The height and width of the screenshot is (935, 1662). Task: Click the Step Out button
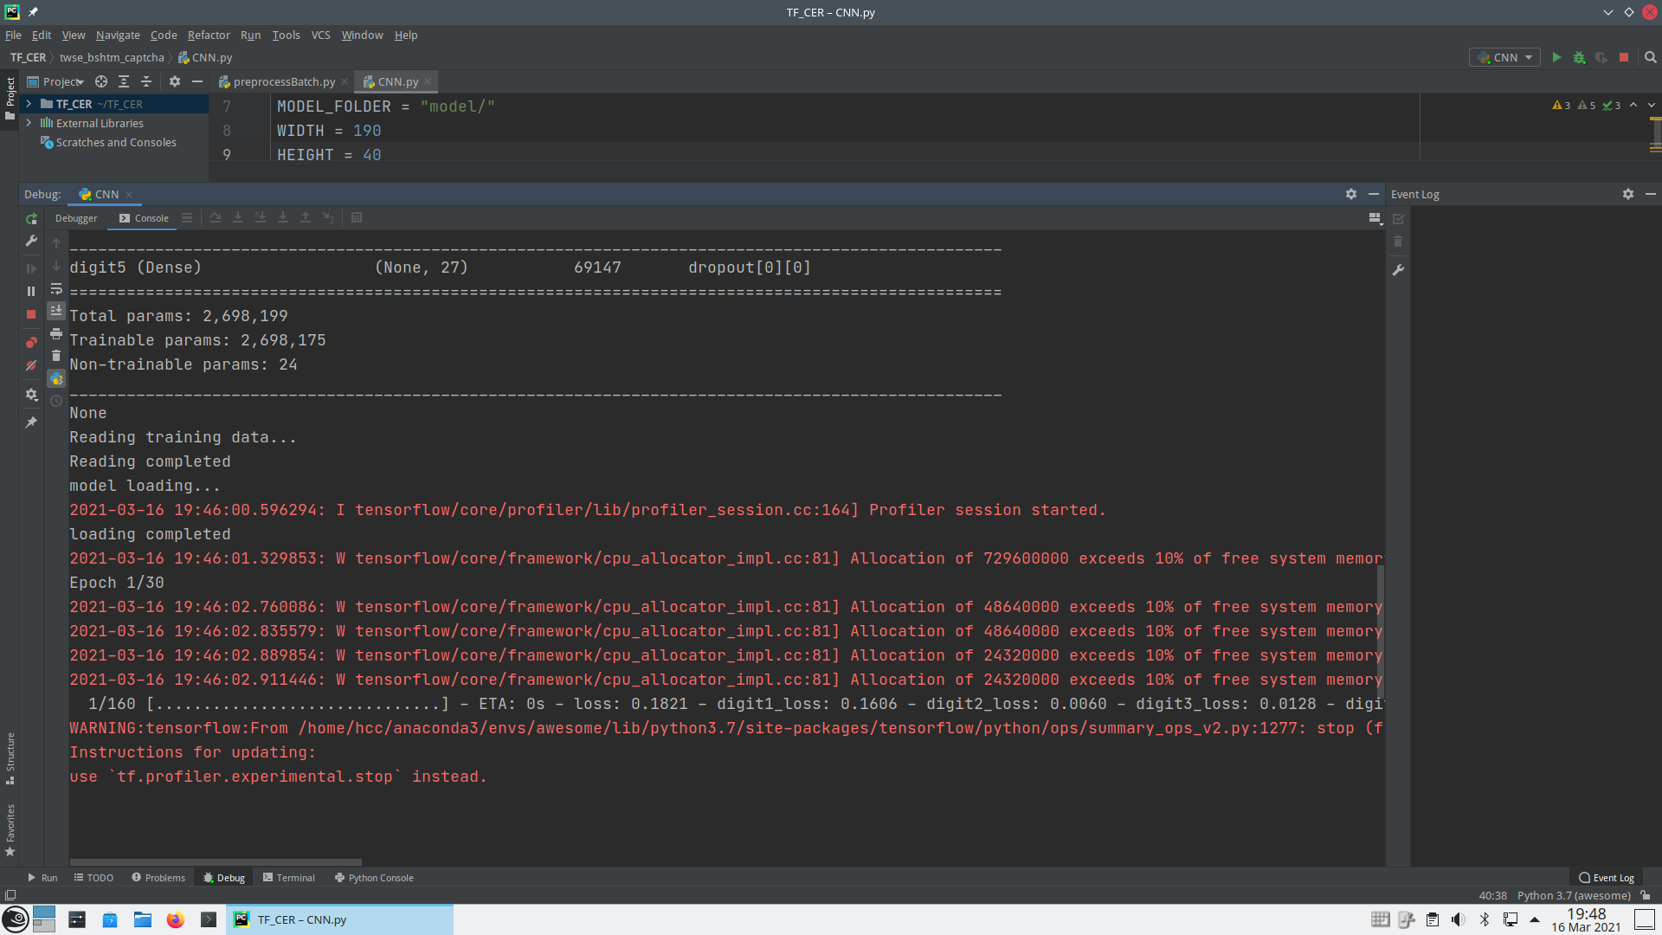[x=306, y=217]
